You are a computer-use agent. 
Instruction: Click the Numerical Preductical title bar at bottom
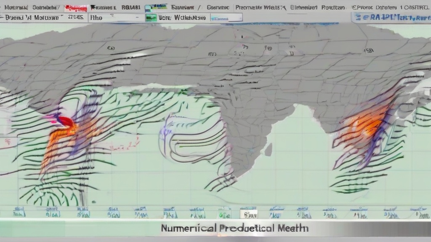click(234, 228)
